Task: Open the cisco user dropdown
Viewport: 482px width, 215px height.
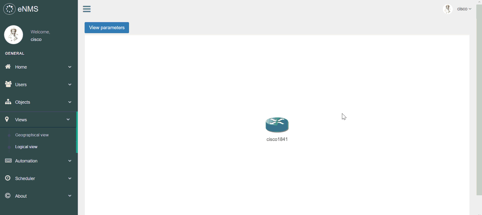Action: pyautogui.click(x=464, y=9)
